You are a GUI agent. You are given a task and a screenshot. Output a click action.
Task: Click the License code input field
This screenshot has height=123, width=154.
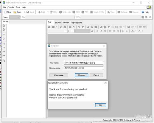click(x=83, y=68)
